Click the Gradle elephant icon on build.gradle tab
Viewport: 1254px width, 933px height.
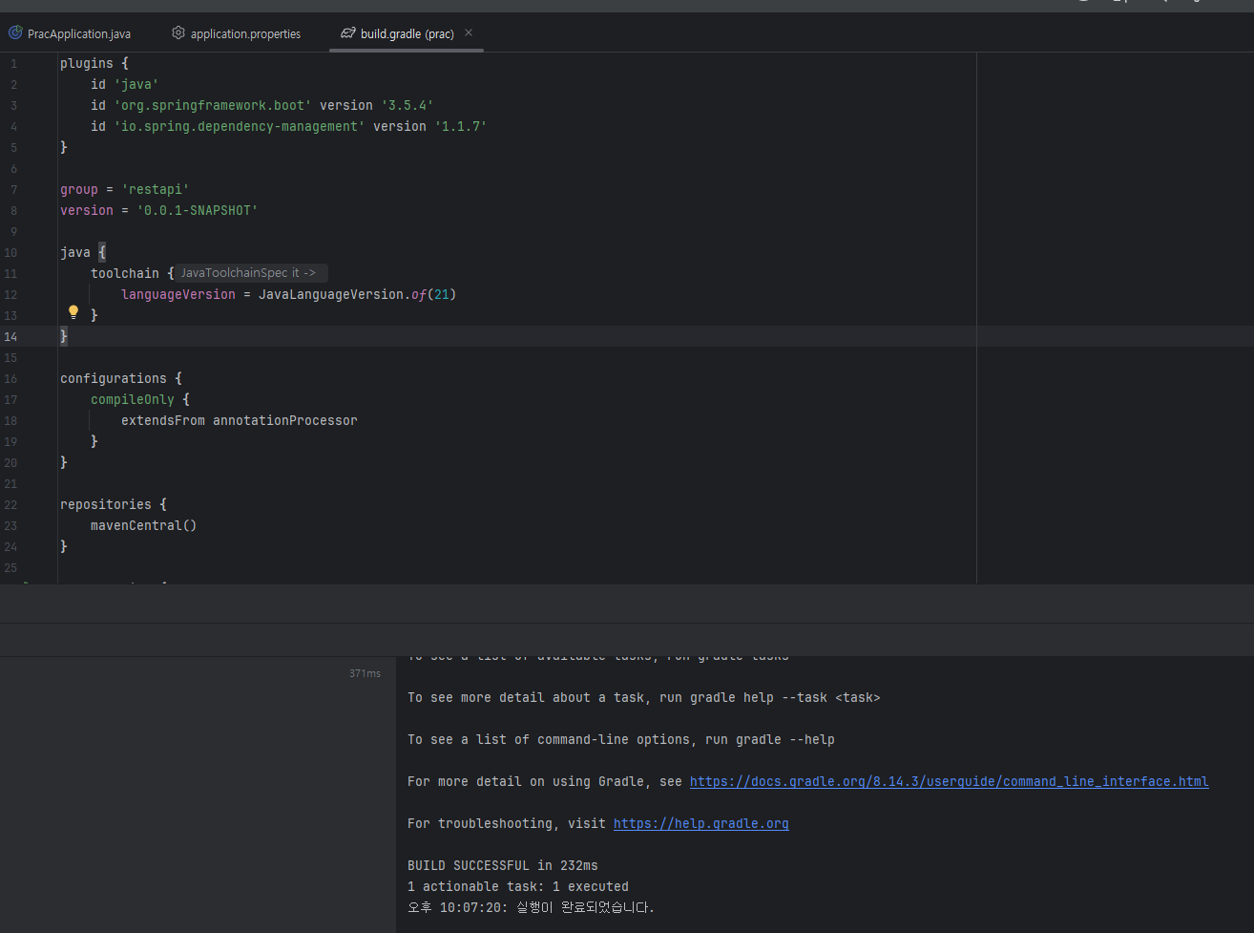pos(348,33)
